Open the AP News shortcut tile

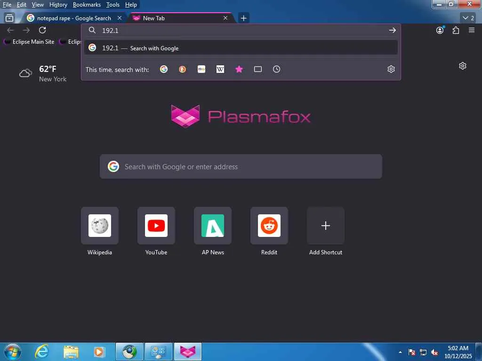213,226
